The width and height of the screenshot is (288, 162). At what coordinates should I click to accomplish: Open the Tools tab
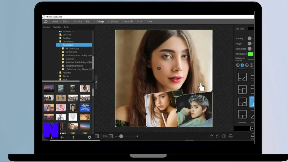[149, 21]
